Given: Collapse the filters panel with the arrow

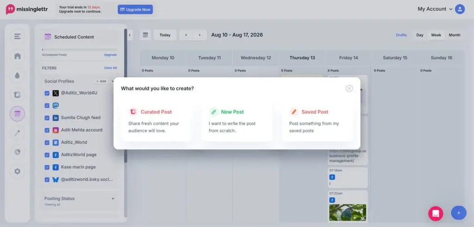Looking at the screenshot, I should [x=130, y=35].
